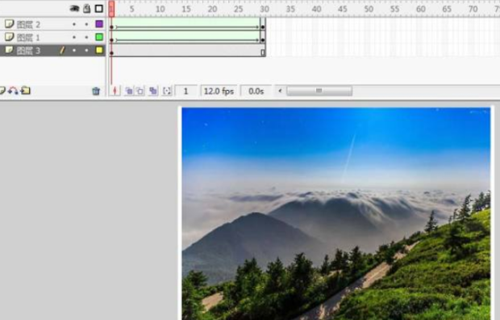Open modify onion markers button

167,91
